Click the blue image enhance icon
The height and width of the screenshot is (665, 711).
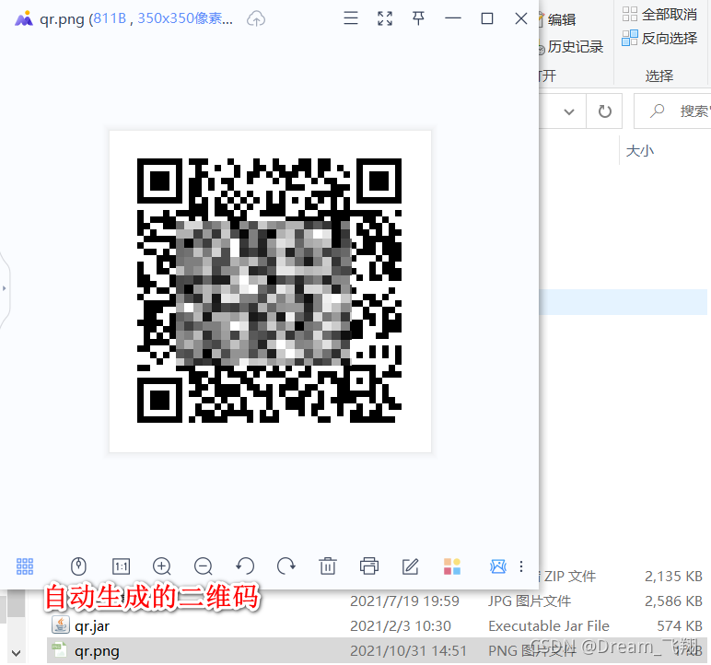pos(498,566)
